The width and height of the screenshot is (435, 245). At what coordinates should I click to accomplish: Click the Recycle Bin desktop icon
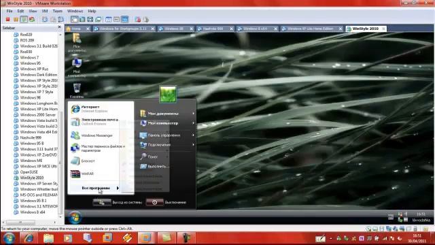pyautogui.click(x=77, y=91)
